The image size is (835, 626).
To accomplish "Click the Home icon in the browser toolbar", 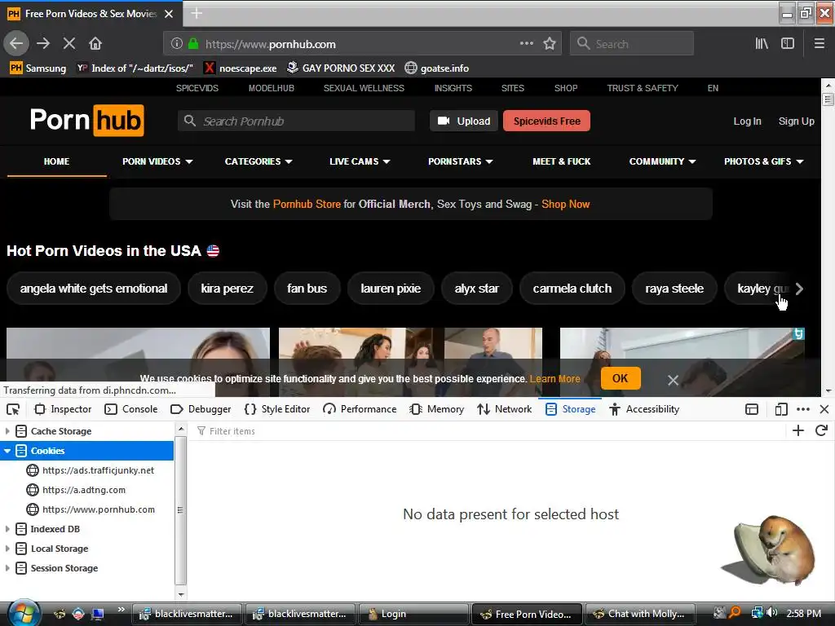I will click(95, 44).
